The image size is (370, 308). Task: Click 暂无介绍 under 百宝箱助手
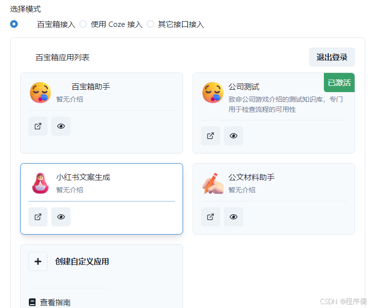pos(70,99)
